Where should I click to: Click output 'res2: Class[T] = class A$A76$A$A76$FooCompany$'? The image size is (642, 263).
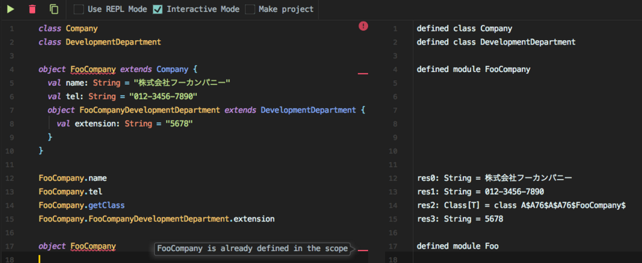(521, 205)
